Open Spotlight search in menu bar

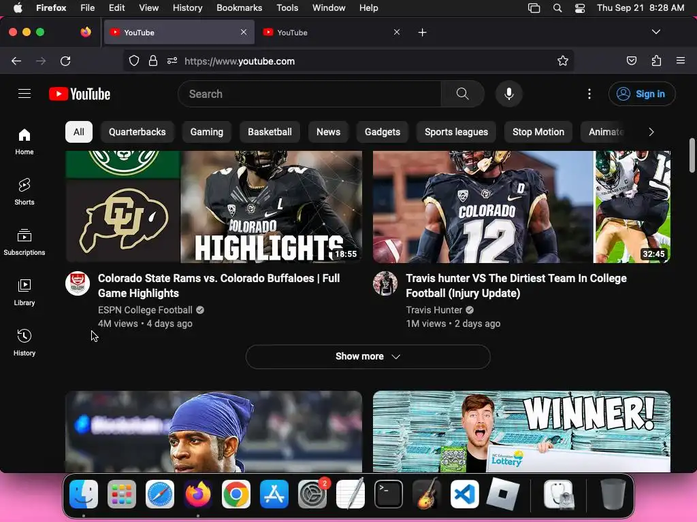(557, 8)
